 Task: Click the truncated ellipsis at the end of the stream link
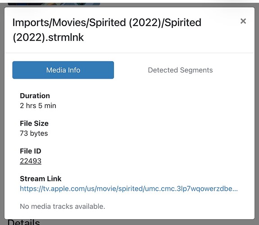point(235,189)
